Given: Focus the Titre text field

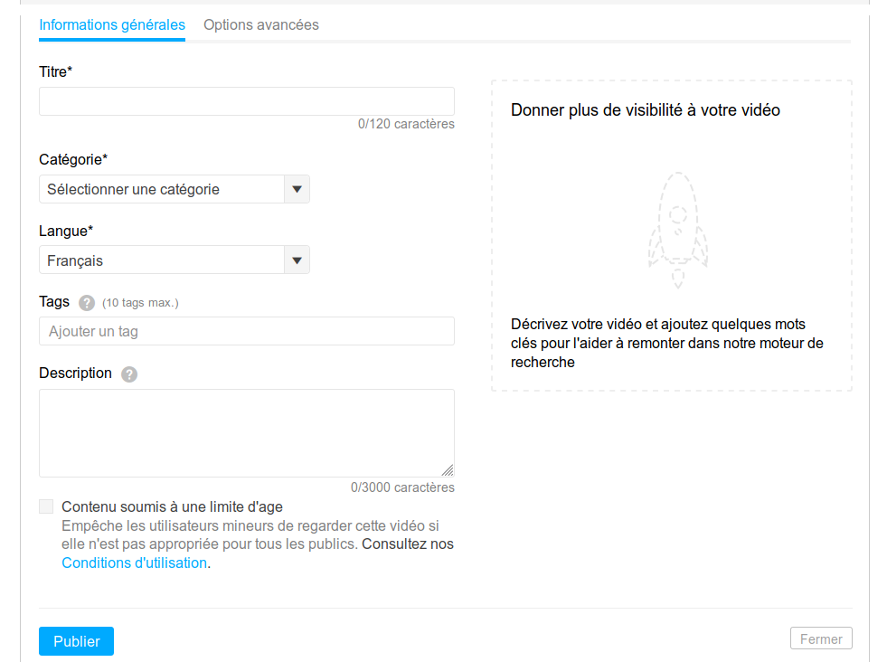Looking at the screenshot, I should 246,101.
